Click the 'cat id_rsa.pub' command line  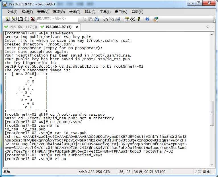(46, 133)
